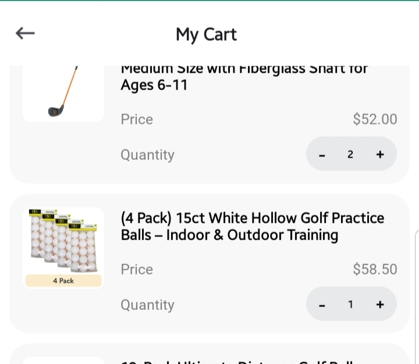Click the Quantity label under the $58.50 item
Viewport: 419px width, 364px height.
coord(147,305)
